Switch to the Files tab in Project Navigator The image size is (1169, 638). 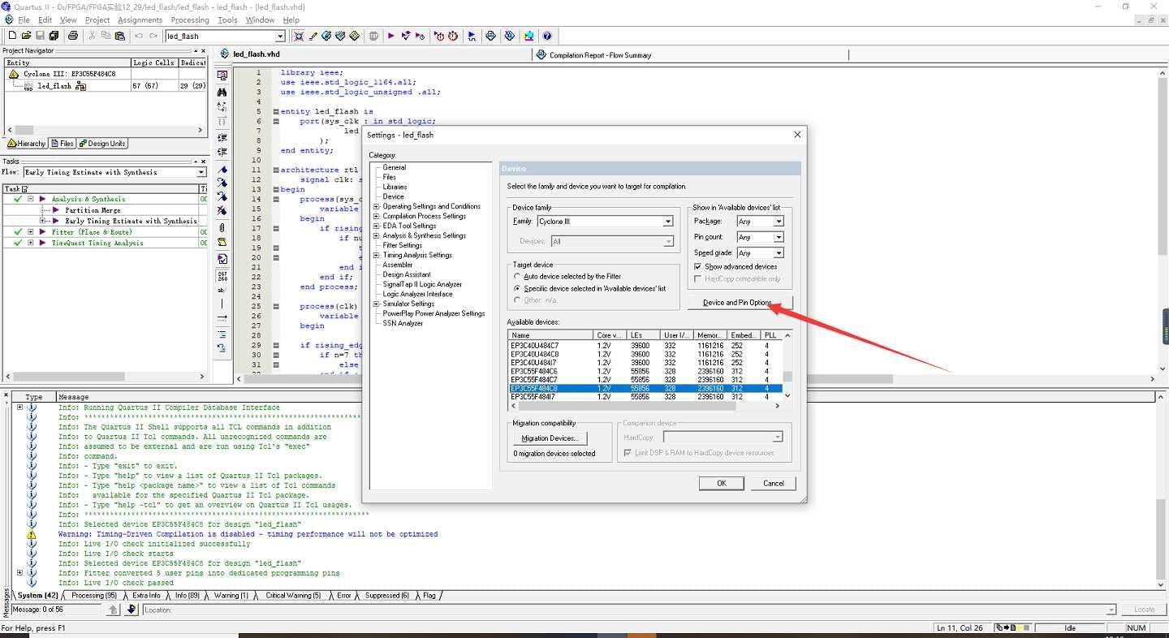[63, 144]
